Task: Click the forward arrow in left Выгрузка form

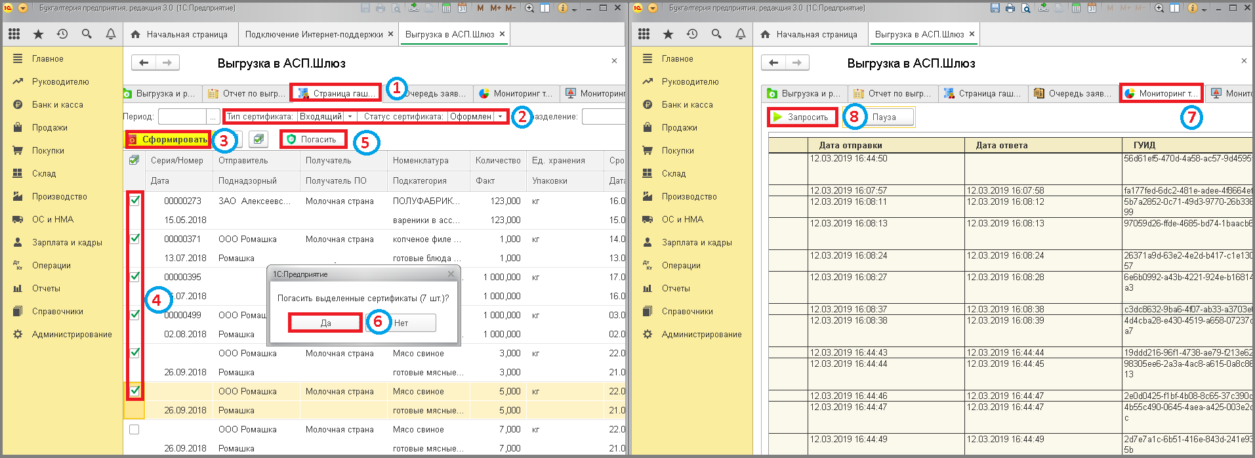Action: pyautogui.click(x=167, y=62)
